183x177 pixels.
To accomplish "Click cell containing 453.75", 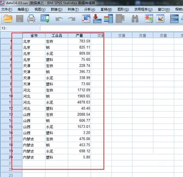I will pos(79,145).
